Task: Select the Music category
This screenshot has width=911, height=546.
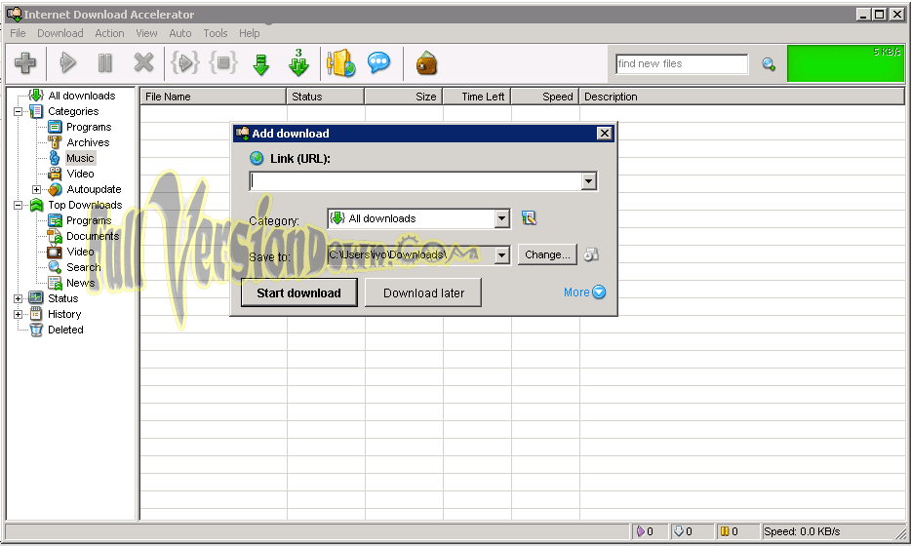Action: tap(80, 159)
